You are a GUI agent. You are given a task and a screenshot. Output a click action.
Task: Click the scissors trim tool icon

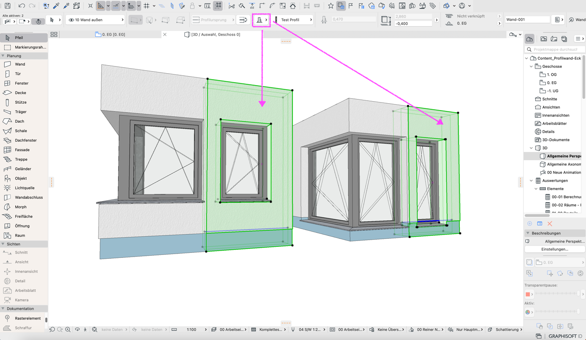click(231, 6)
